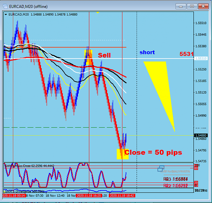Viewport: 212px width, 203px height.
Task: Click the overlapping squares icon in oscillator panel
Action: click(161, 168)
